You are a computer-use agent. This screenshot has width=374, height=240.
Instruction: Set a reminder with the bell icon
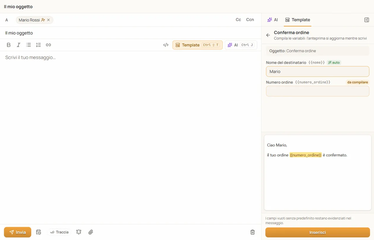coord(79,232)
